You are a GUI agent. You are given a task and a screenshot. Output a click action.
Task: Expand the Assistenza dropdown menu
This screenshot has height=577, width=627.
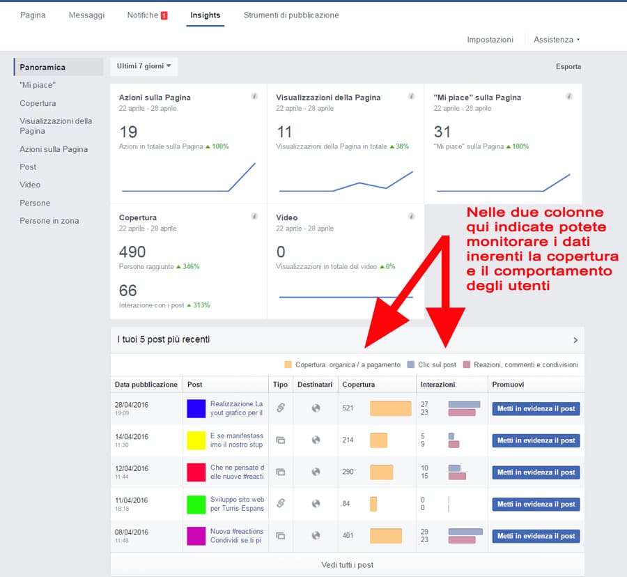tap(556, 40)
